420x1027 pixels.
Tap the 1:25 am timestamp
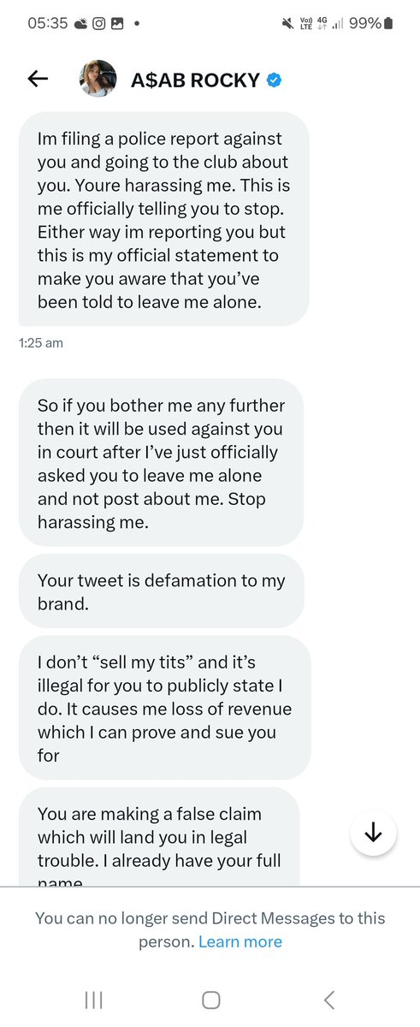pos(40,343)
